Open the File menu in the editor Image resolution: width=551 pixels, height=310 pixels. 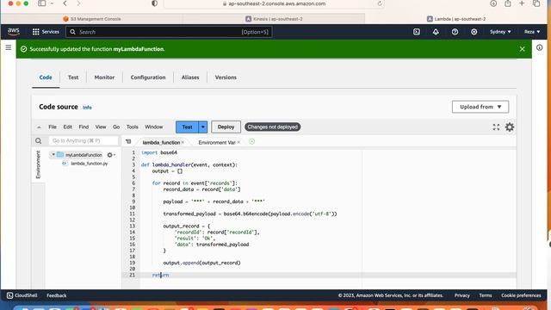pos(53,127)
